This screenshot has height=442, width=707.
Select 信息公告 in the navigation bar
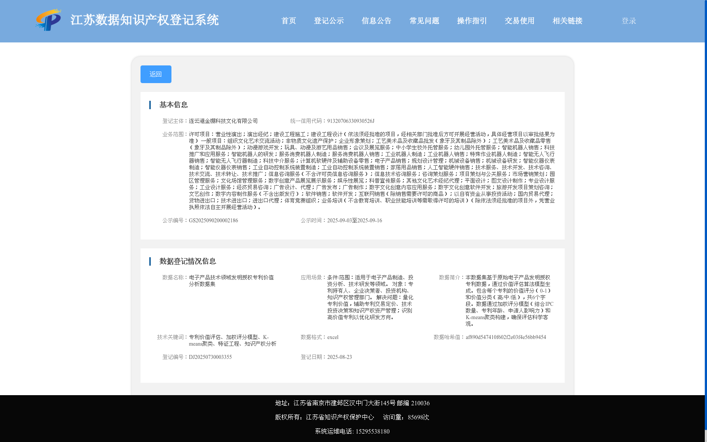[376, 21]
